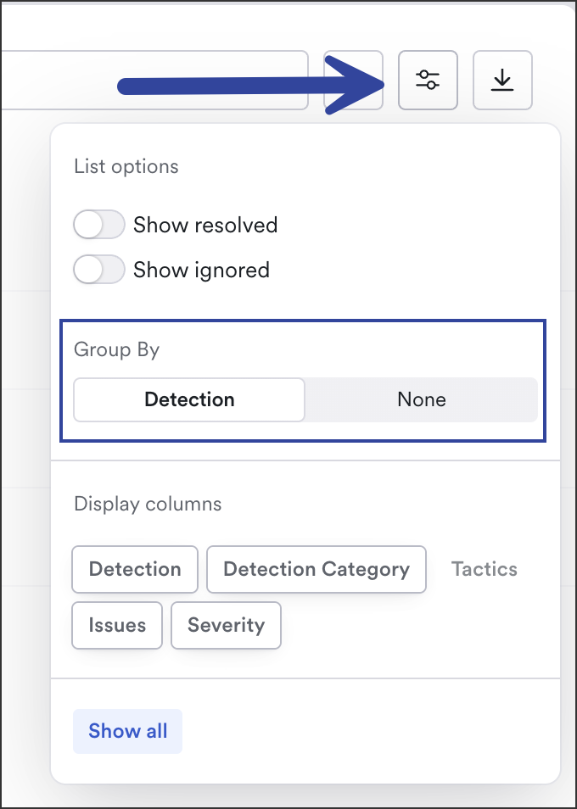Viewport: 577px width, 809px height.
Task: Click the download export icon
Action: [502, 80]
